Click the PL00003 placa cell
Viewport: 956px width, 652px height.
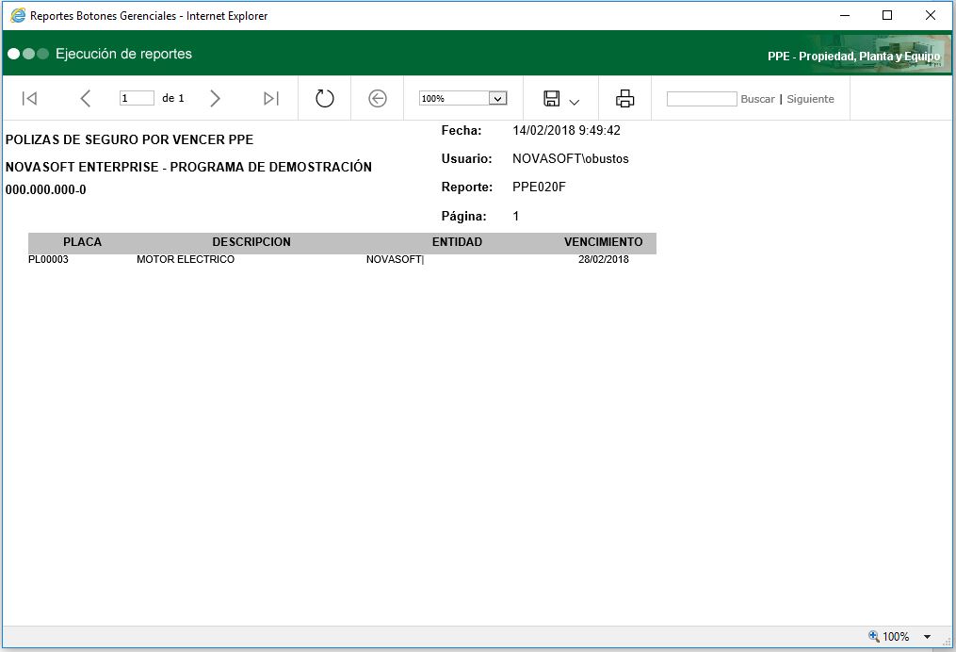tap(48, 259)
